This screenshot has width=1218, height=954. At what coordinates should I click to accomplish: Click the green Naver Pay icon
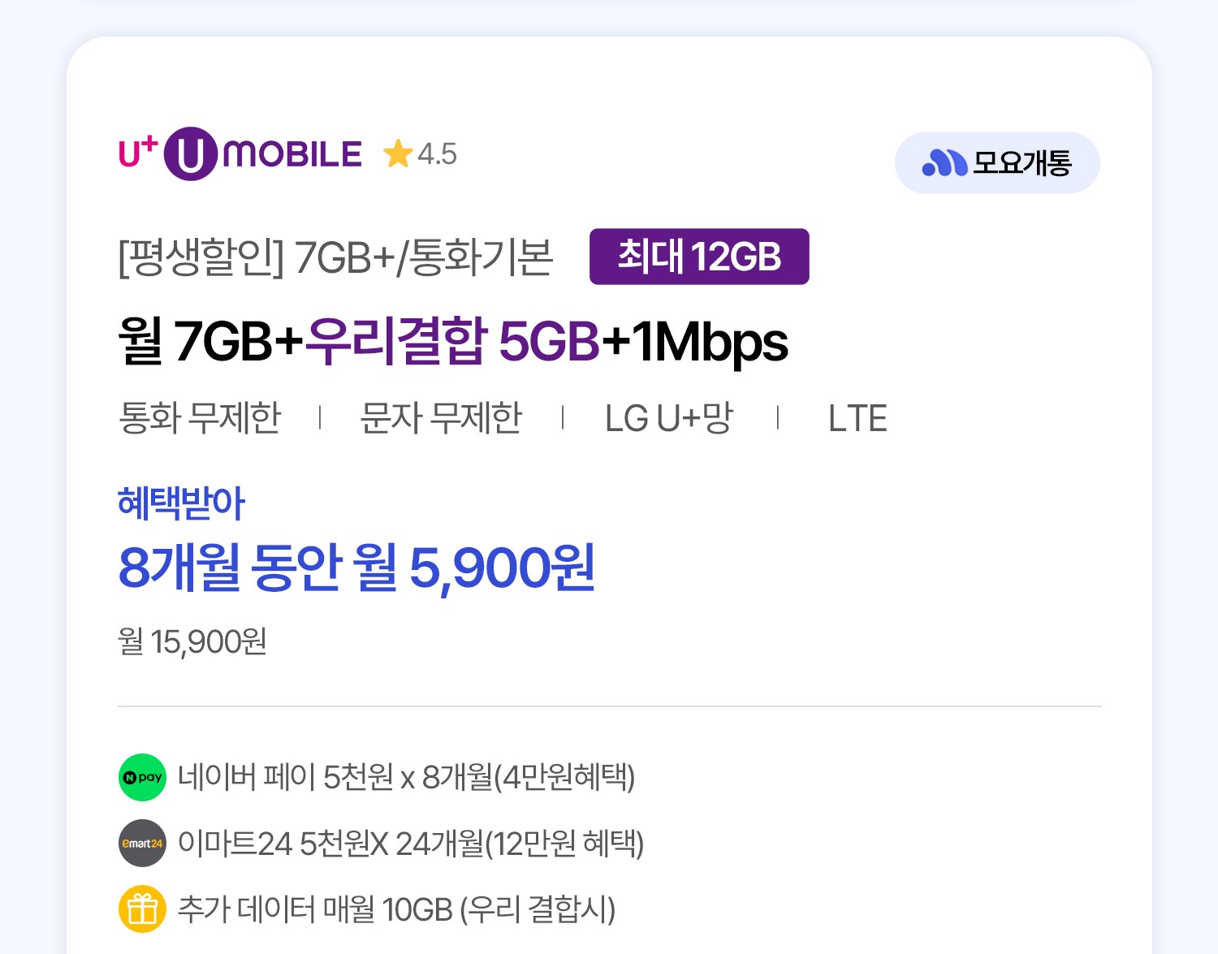pos(142,777)
